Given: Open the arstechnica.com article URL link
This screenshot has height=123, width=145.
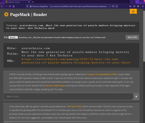Looking at the screenshot, I should [x=76, y=61].
